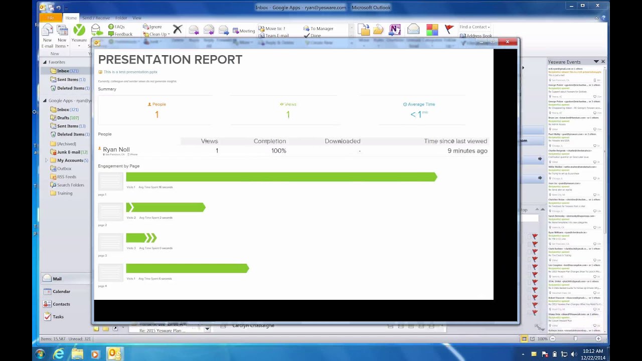The image size is (642, 361).
Task: Open the New Items ribbon button
Action: pyautogui.click(x=62, y=36)
